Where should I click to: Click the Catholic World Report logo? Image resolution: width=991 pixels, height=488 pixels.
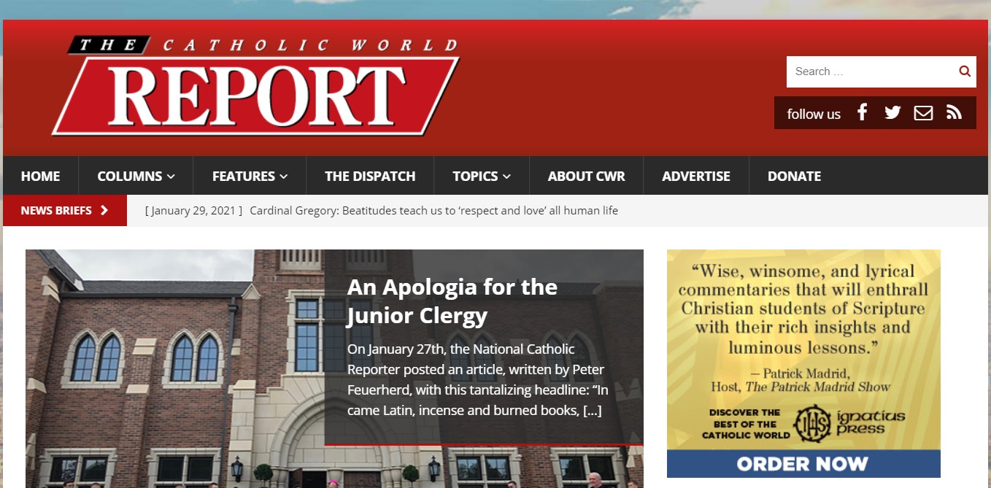(256, 85)
